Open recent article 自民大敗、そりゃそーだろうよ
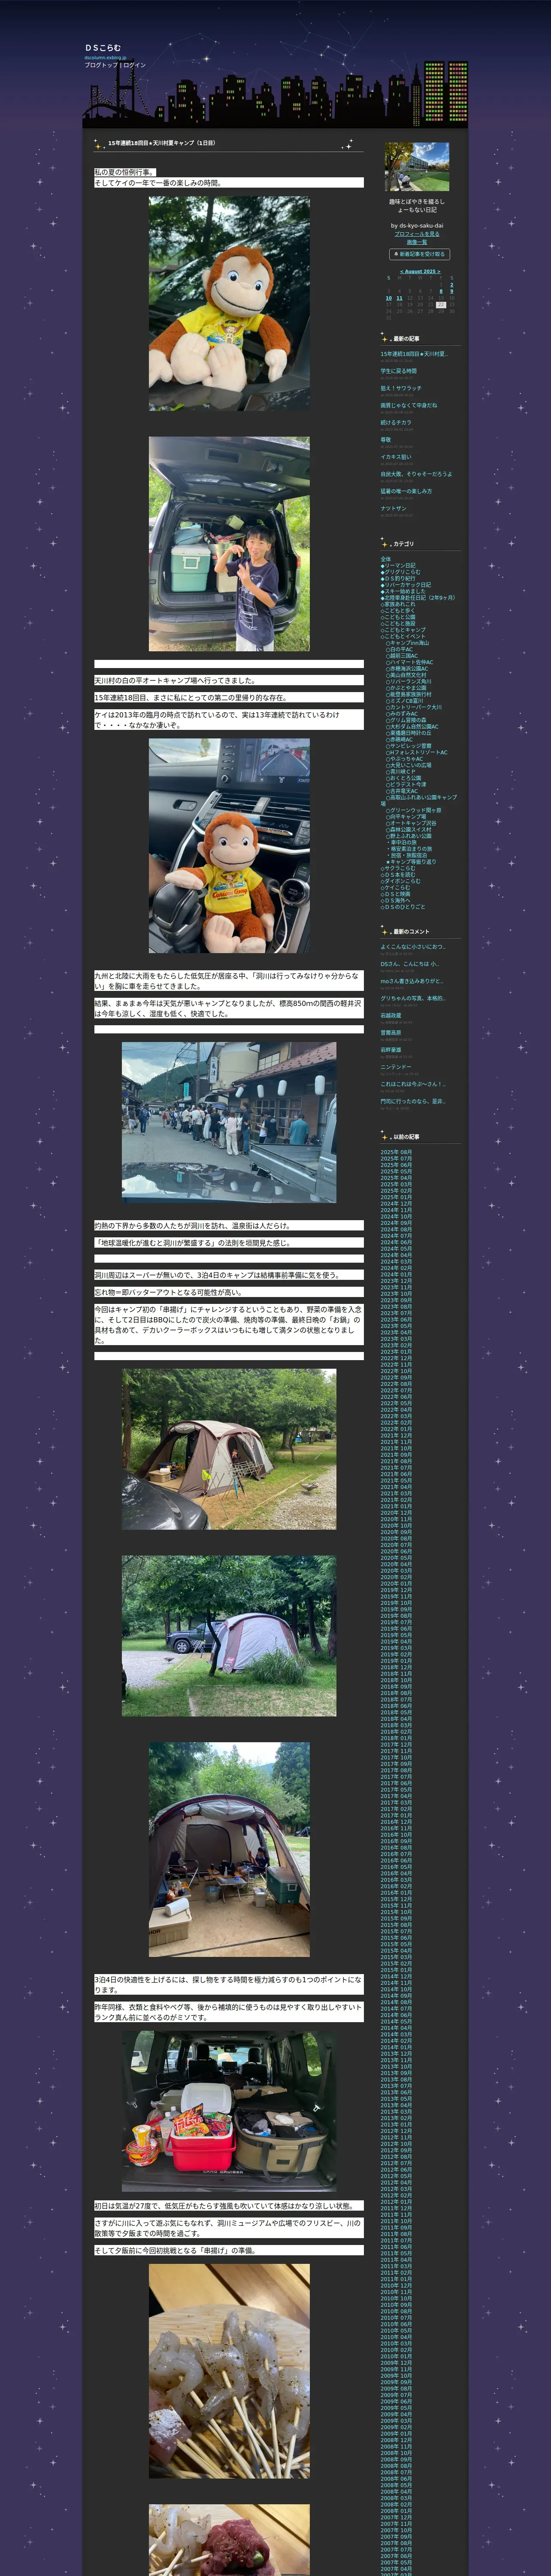The width and height of the screenshot is (551, 2576). tap(416, 474)
